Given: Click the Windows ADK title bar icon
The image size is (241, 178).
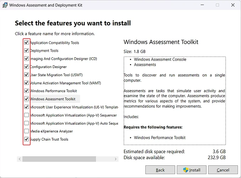Looking at the screenshot, I should 4,5.
